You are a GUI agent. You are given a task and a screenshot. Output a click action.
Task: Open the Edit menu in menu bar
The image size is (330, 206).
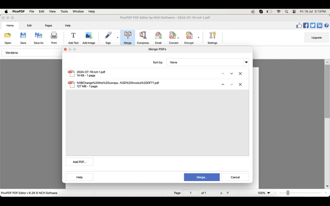point(41,11)
